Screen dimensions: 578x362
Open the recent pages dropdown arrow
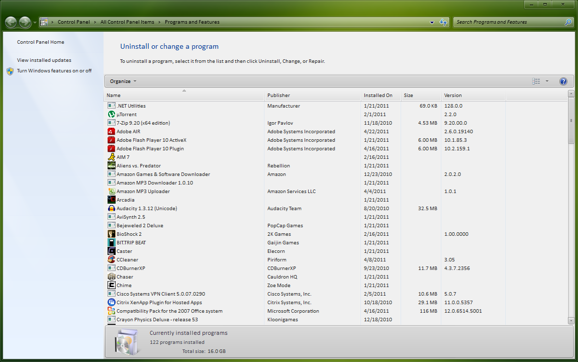(x=35, y=23)
